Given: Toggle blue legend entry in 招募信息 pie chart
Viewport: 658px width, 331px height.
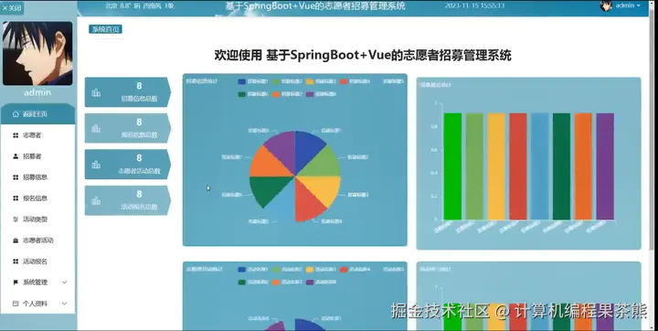Looking at the screenshot, I should coord(253,81).
